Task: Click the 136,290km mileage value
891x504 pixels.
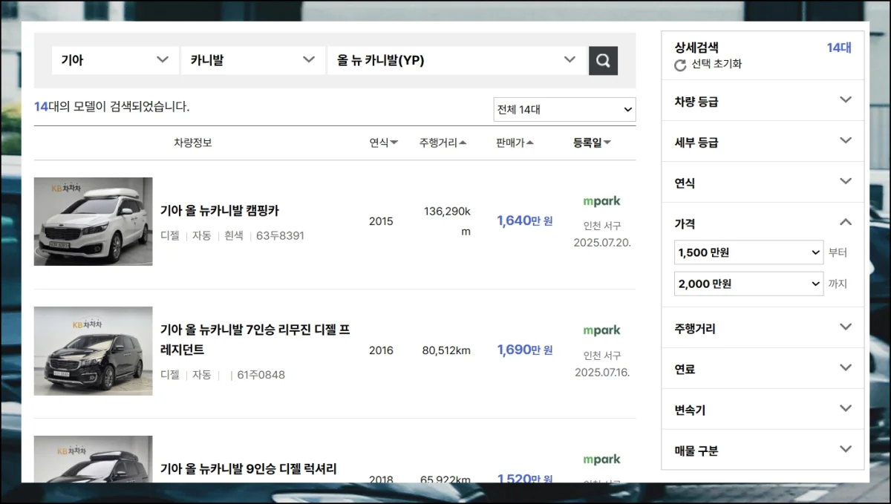Action: point(447,221)
